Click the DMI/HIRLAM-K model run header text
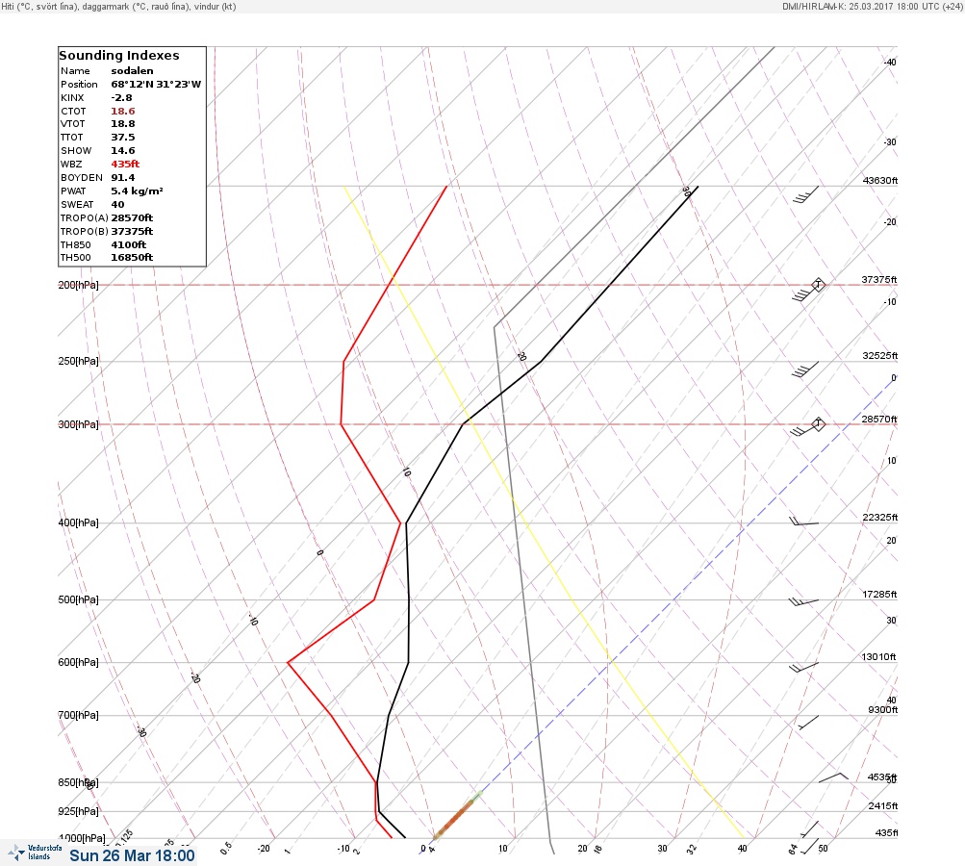Screen dimensions: 965x866 872,6
